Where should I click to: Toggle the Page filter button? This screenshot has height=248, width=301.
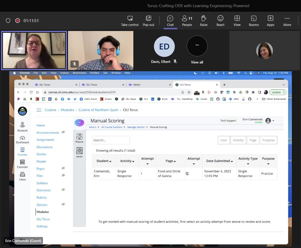click(253, 140)
